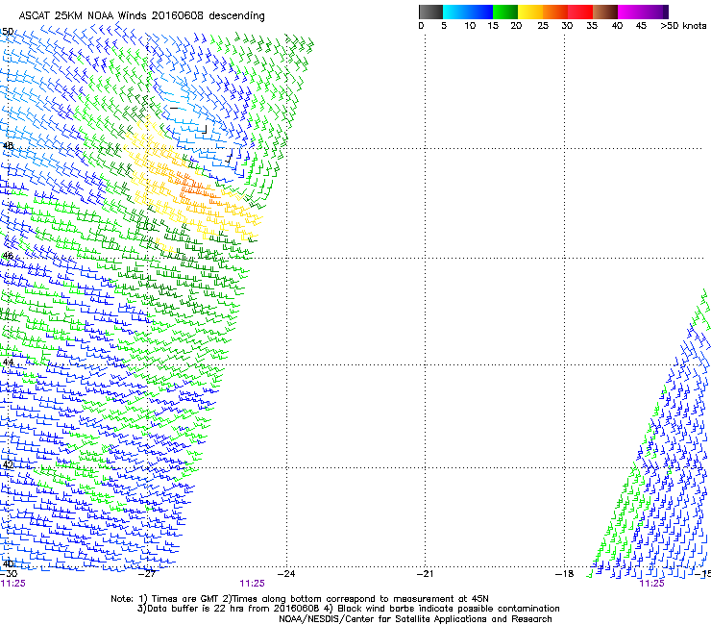The image size is (711, 625).
Task: Click the 'NOAA/NESDIS/Center for Satellite Applications and Research' credit
Action: point(415,619)
